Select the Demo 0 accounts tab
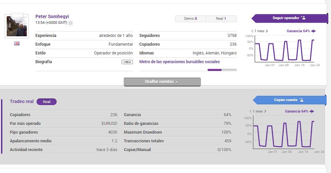The image size is (331, 173). (190, 19)
